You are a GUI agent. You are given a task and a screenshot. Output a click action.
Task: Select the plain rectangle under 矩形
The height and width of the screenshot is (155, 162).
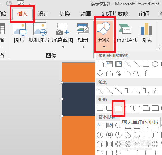100,108
